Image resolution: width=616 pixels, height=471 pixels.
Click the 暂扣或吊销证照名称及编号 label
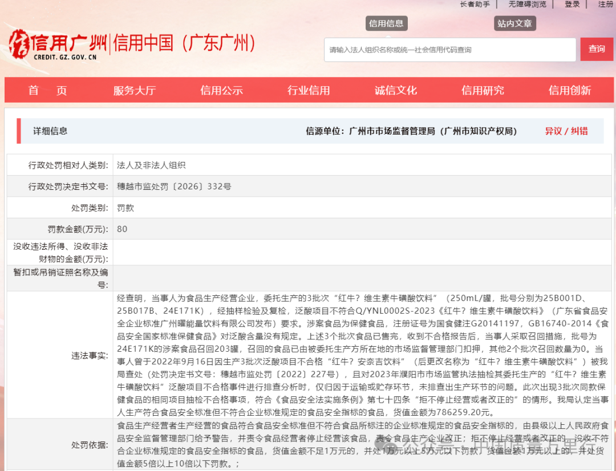(61, 278)
